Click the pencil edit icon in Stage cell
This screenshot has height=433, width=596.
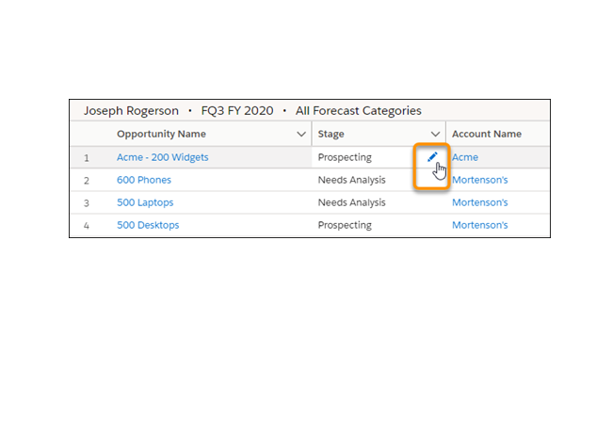coord(432,157)
